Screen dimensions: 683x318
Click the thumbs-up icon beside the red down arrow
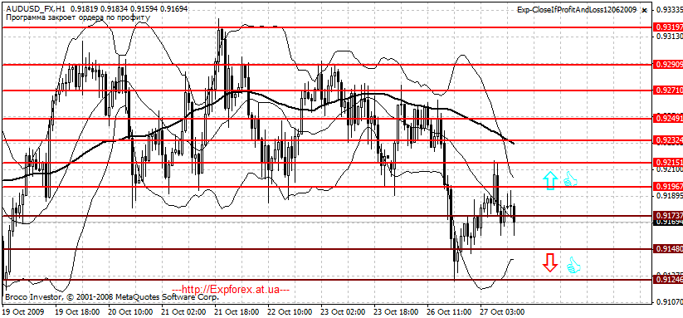pyautogui.click(x=573, y=265)
